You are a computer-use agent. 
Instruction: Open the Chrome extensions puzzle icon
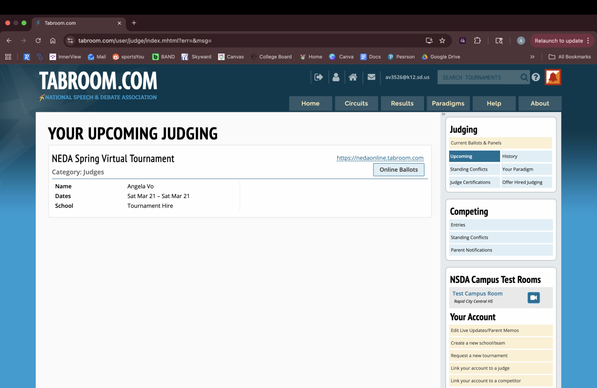(x=477, y=41)
